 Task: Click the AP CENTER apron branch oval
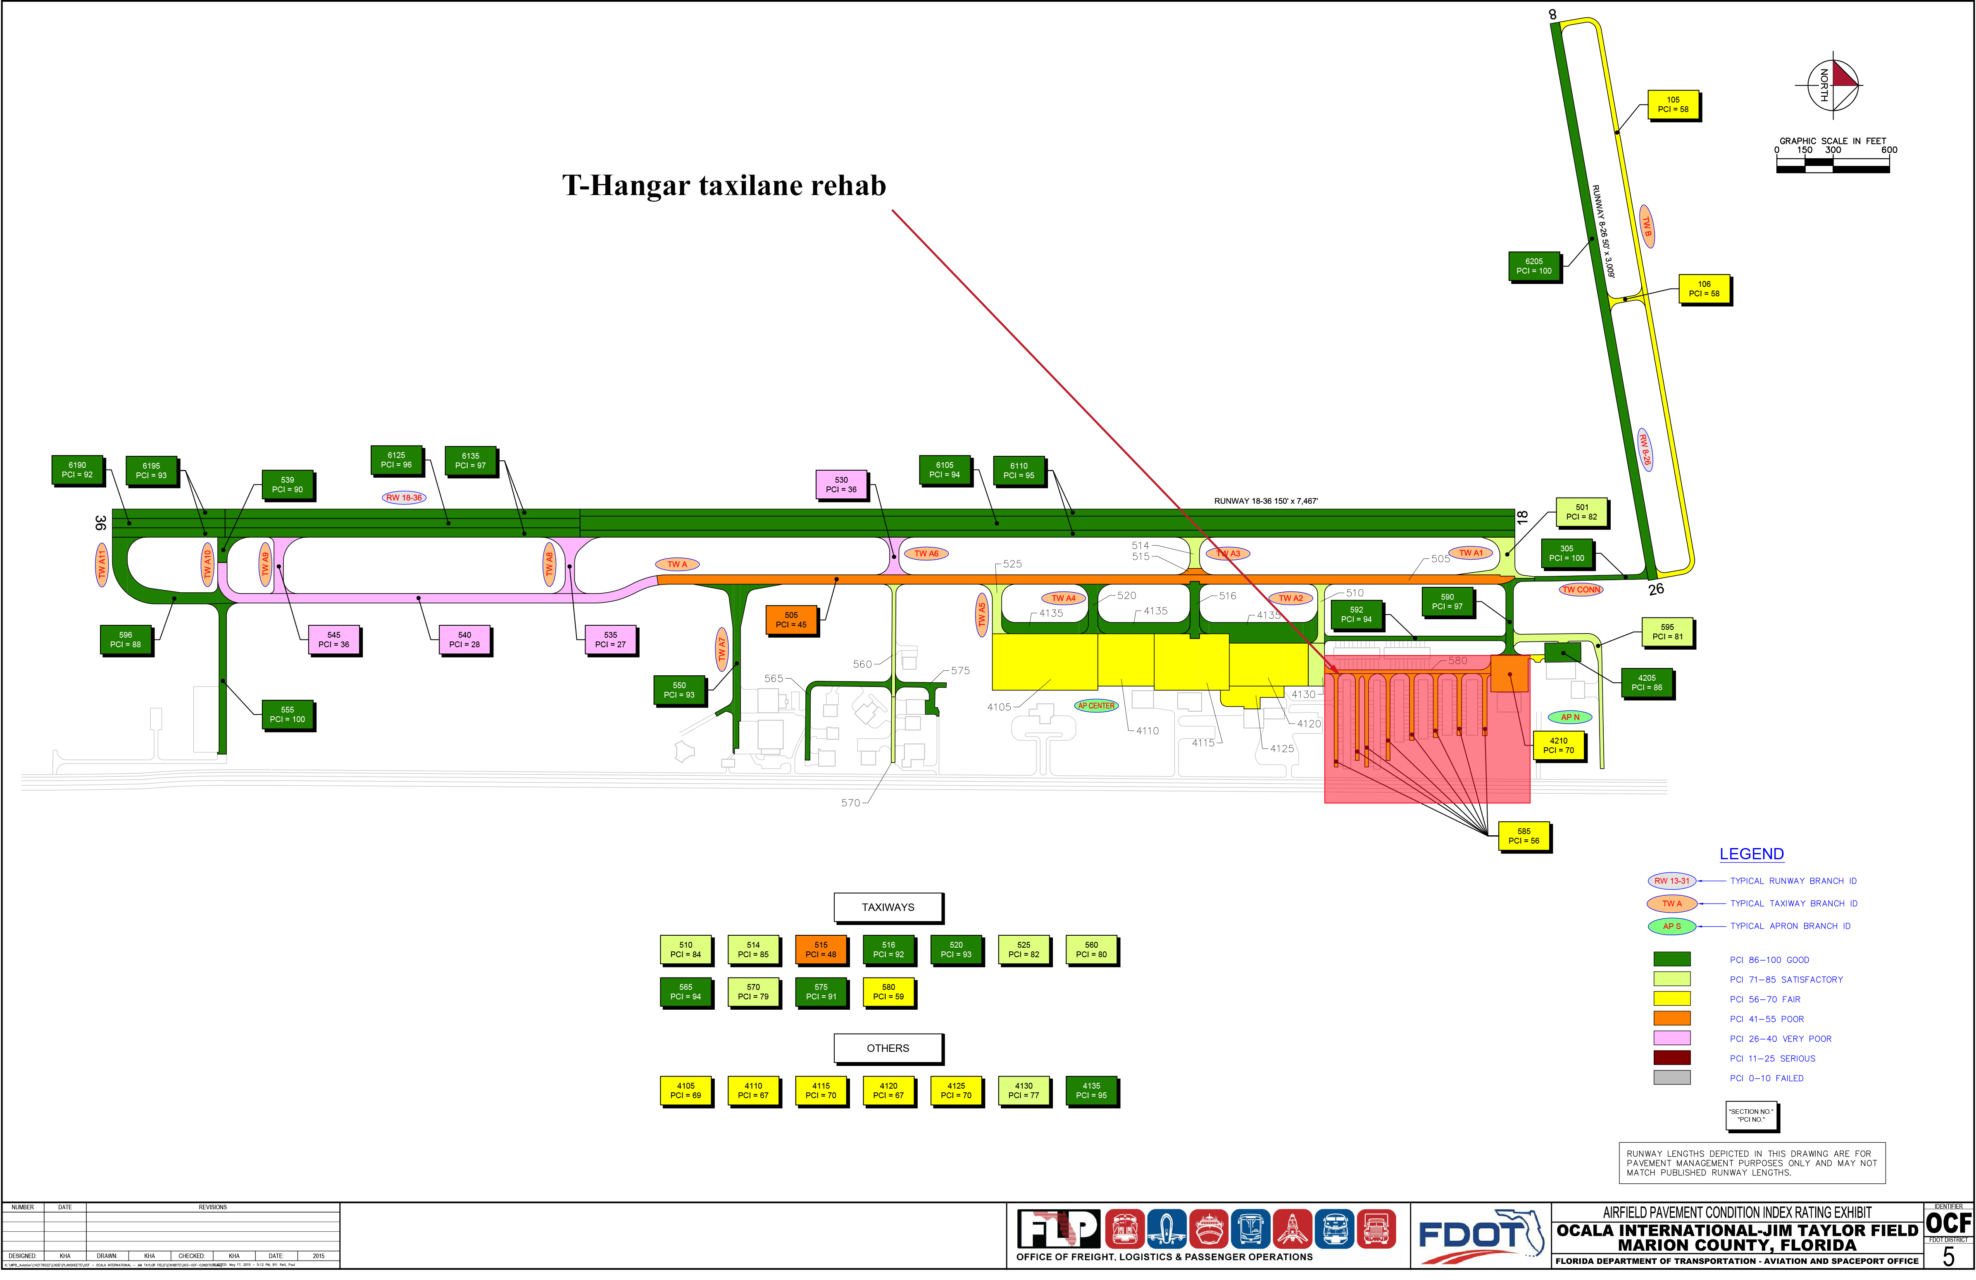[1096, 705]
